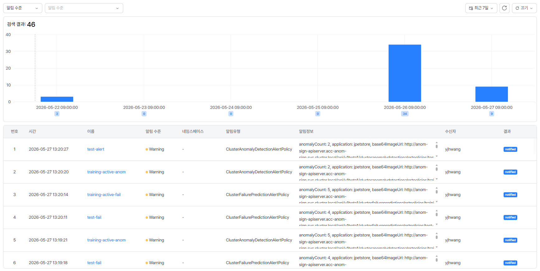The width and height of the screenshot is (540, 271).
Task: Click the 알림유형 column header
Action: pyautogui.click(x=233, y=132)
